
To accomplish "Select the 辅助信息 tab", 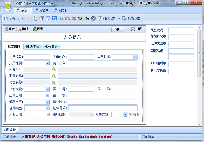I will pyautogui.click(x=33, y=46).
